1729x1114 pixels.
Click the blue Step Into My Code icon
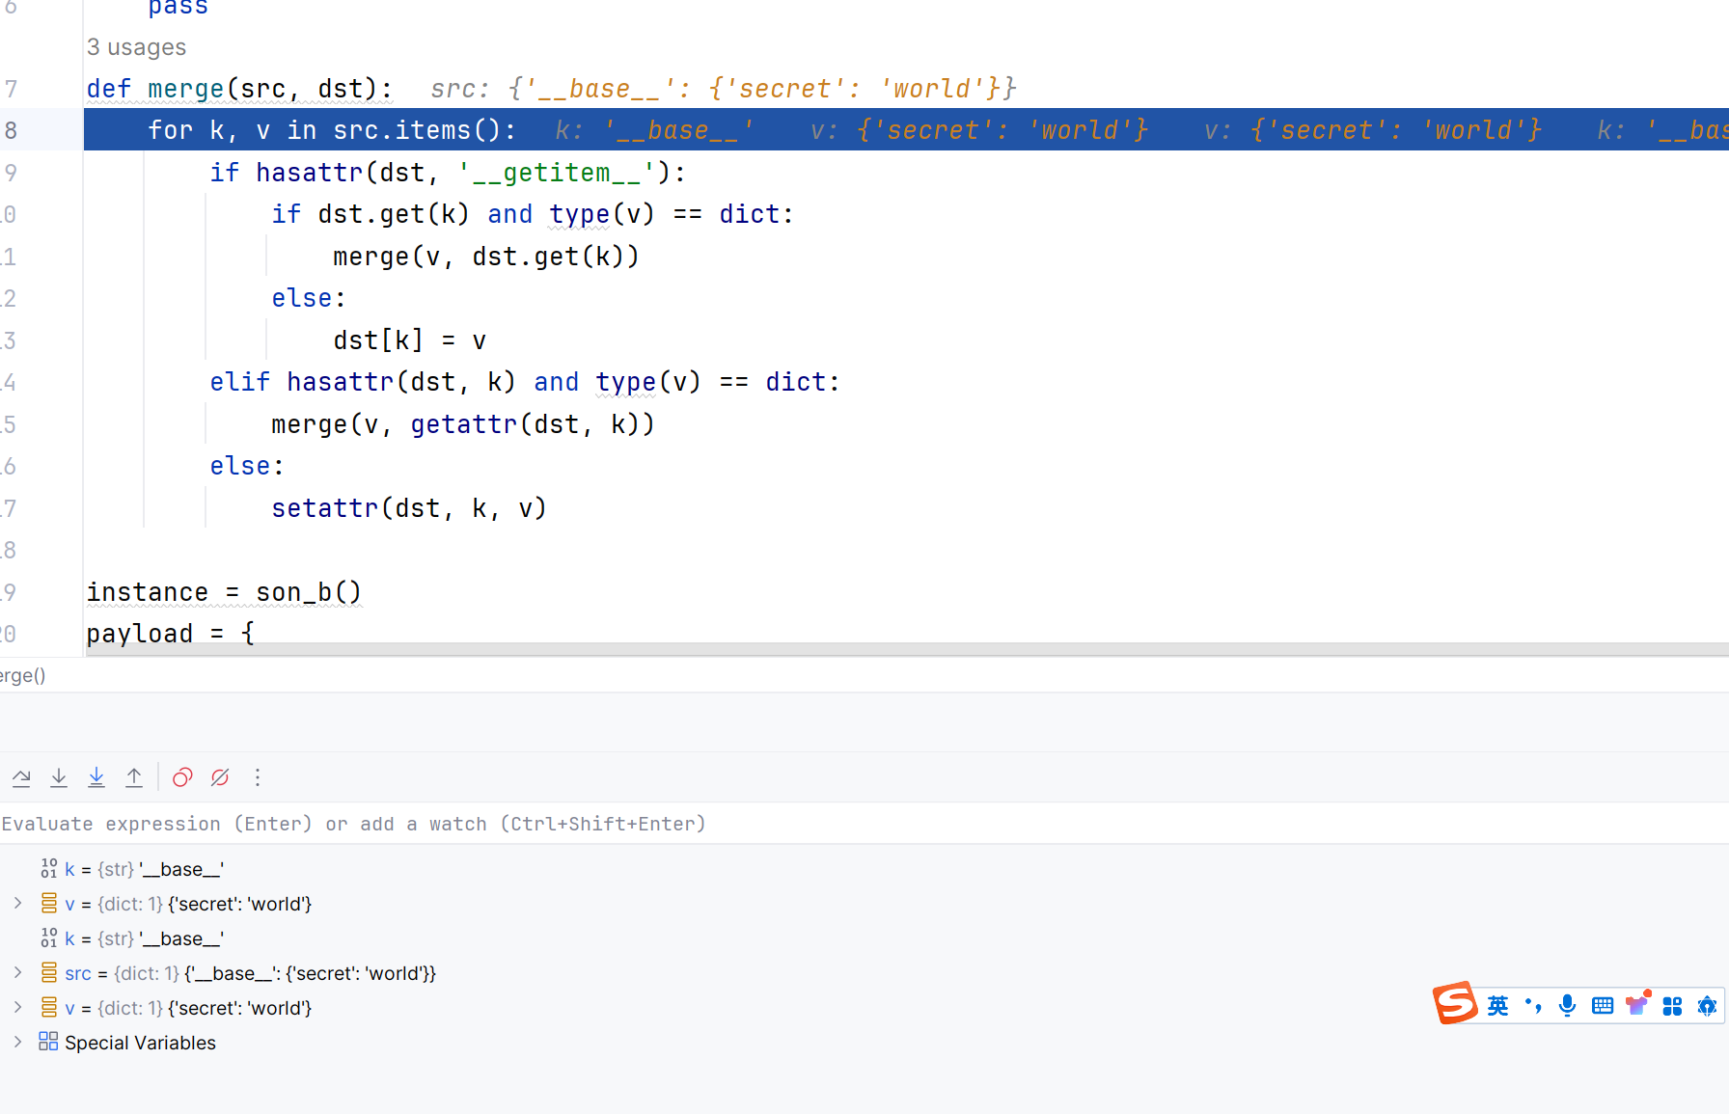point(96,777)
